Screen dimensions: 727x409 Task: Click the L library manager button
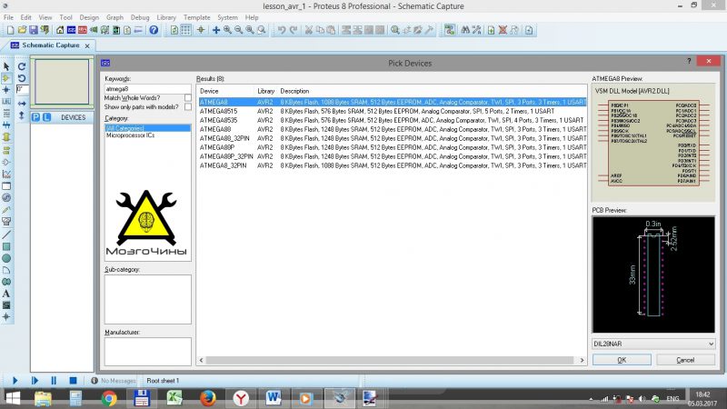(x=46, y=117)
